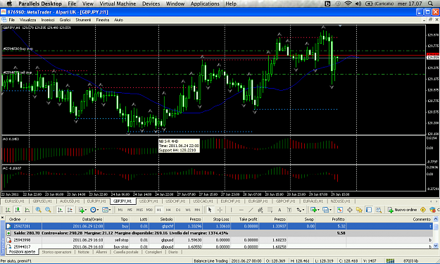Pick the Fibonacci retracement tool
440x264 pixels.
[270, 210]
